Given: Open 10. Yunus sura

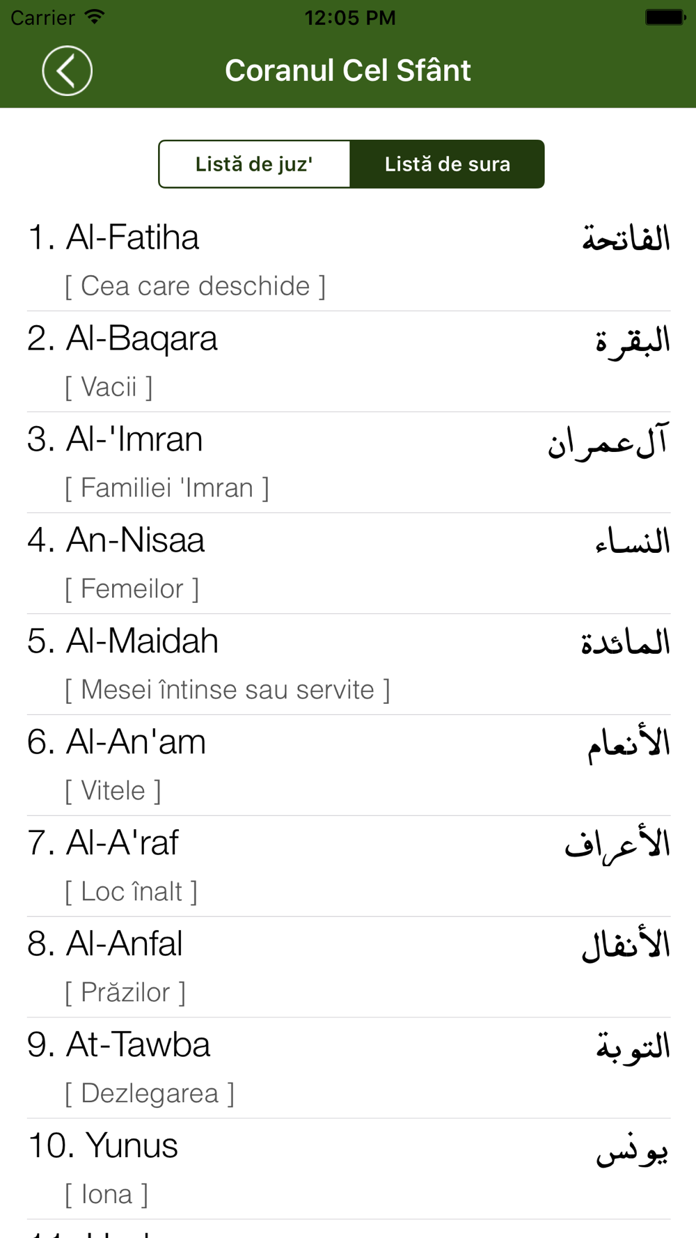Looking at the screenshot, I should (x=348, y=1169).
